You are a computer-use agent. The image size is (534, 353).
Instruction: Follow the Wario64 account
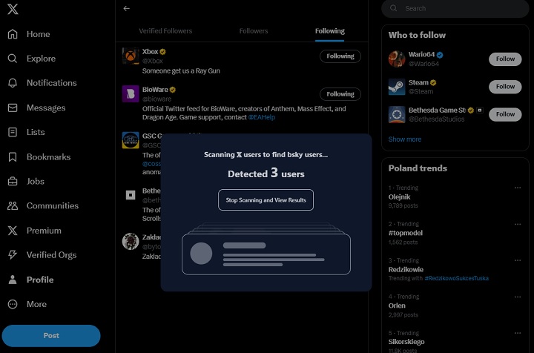click(x=505, y=59)
